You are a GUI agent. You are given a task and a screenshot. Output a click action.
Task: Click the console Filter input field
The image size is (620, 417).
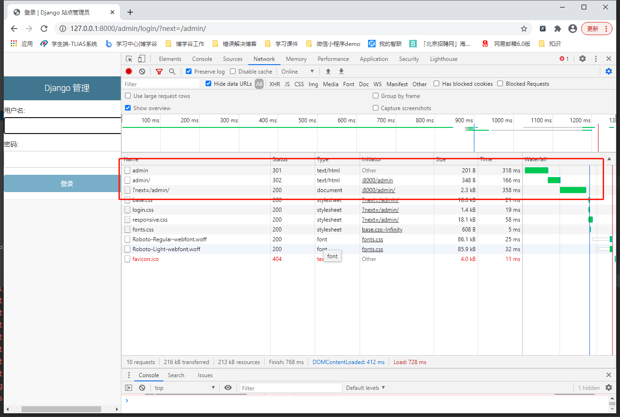pos(291,387)
